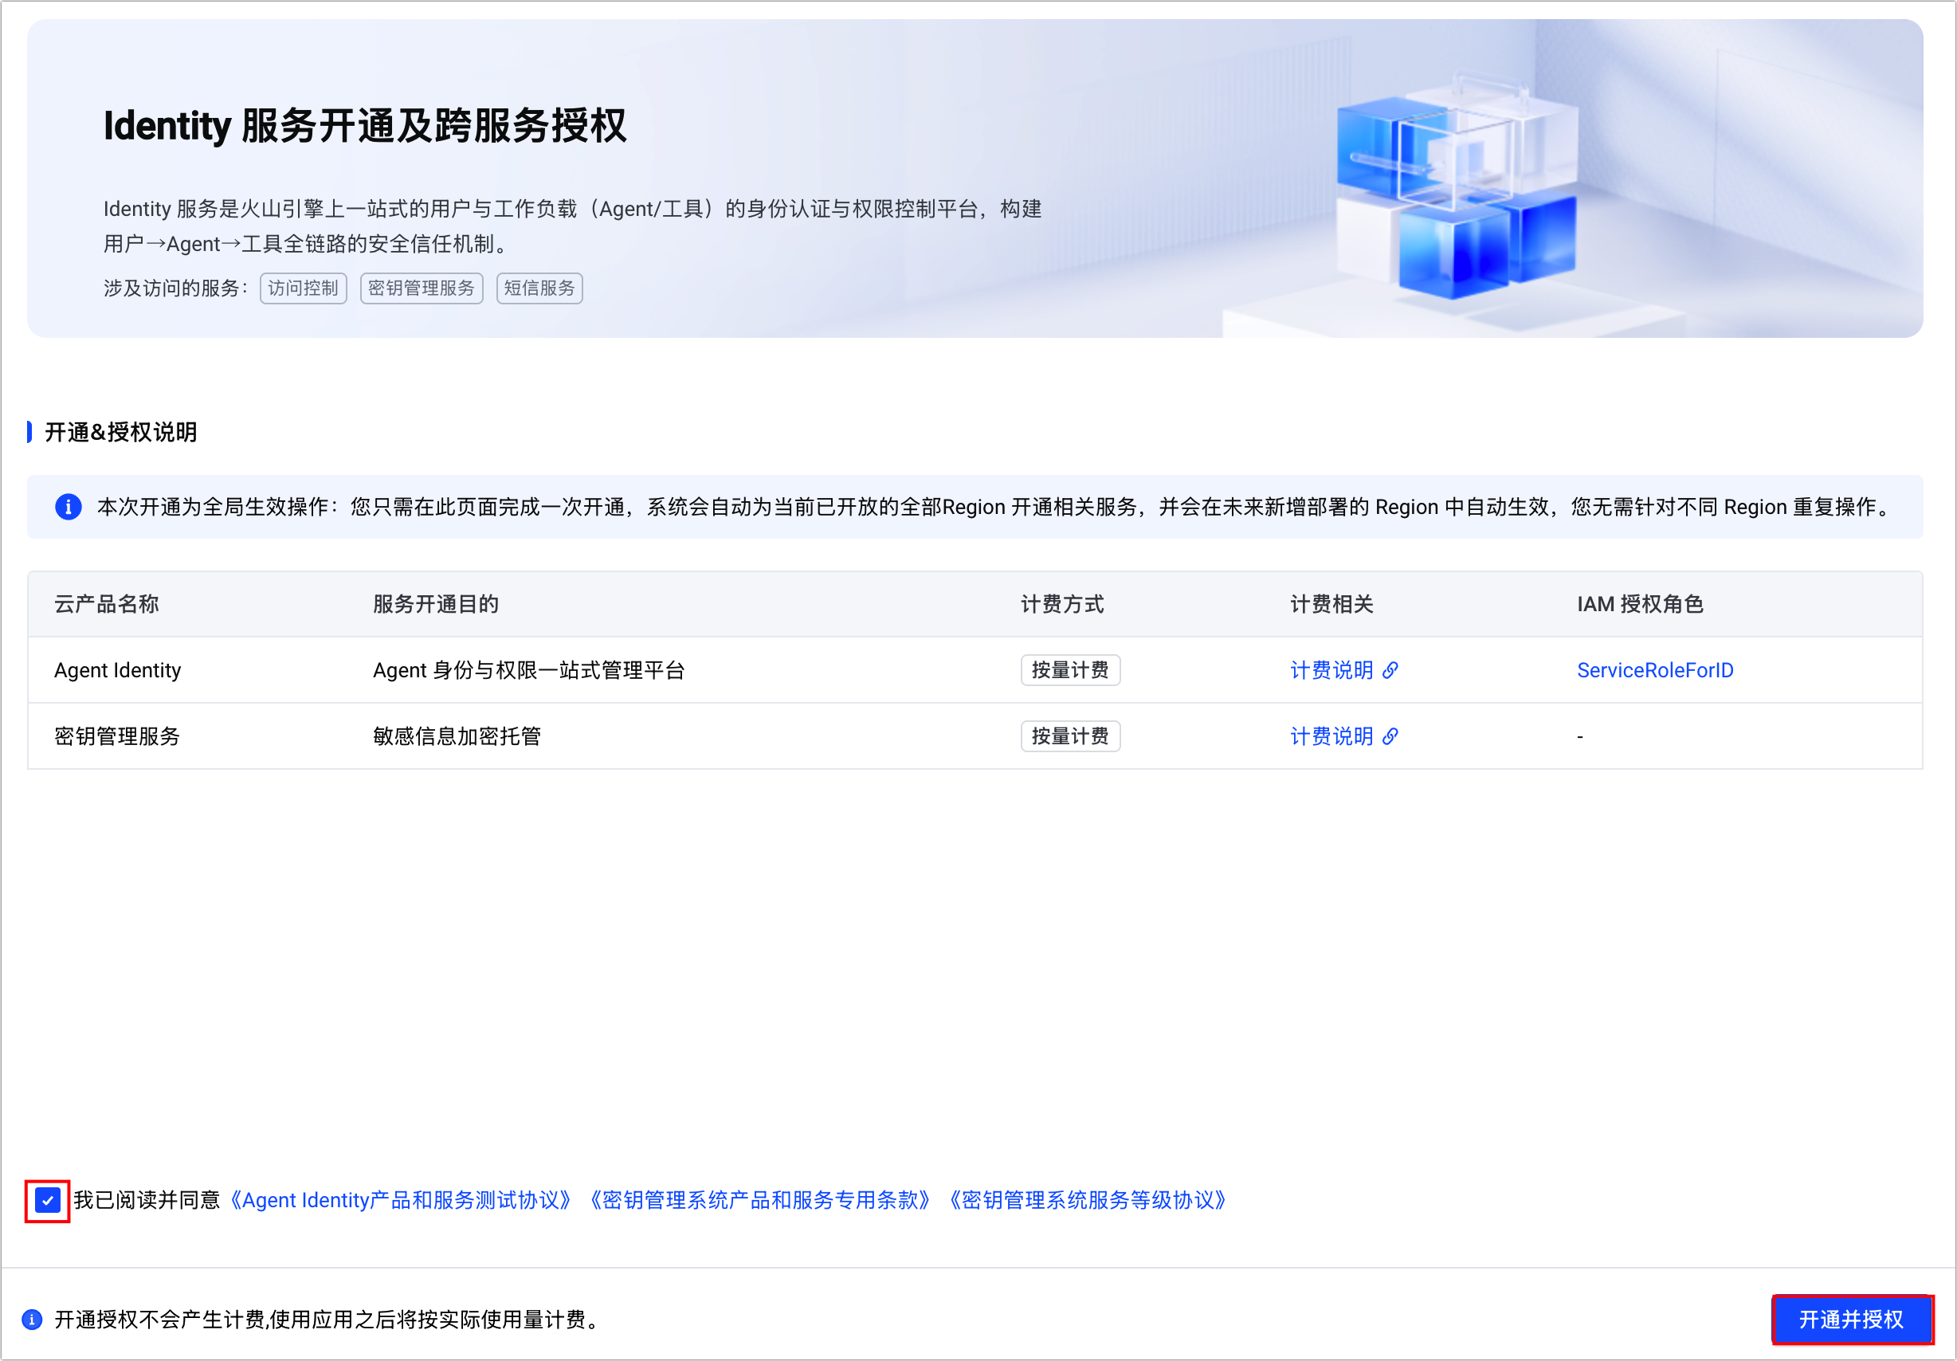Open the ServiceRoleForID role link

[1654, 670]
